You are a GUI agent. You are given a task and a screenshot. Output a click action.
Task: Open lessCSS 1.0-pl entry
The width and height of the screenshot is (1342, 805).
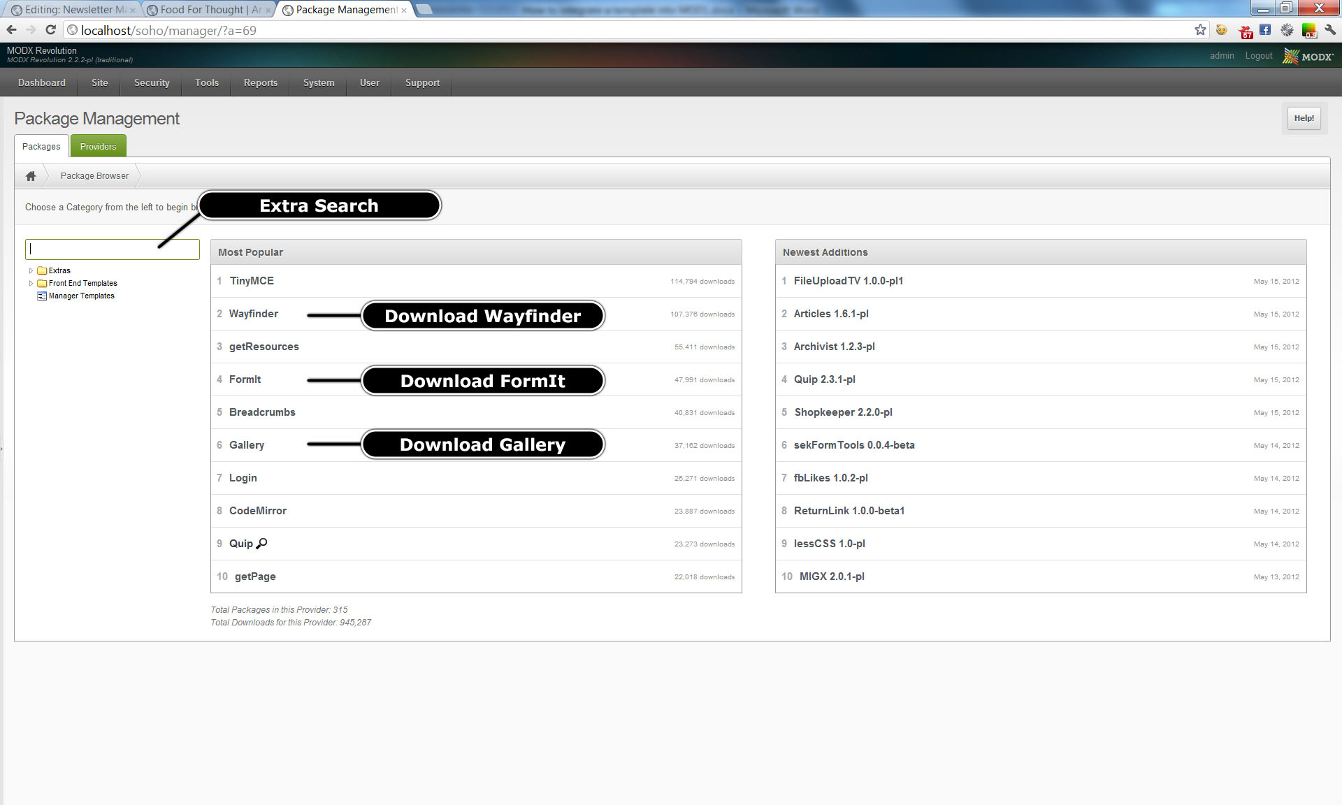830,544
